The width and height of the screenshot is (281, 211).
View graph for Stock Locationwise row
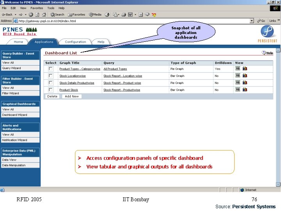[x=245, y=75]
